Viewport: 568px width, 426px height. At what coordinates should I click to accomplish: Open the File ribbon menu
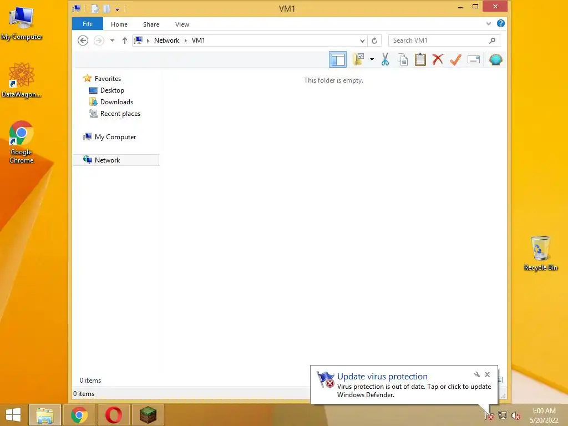pyautogui.click(x=88, y=24)
